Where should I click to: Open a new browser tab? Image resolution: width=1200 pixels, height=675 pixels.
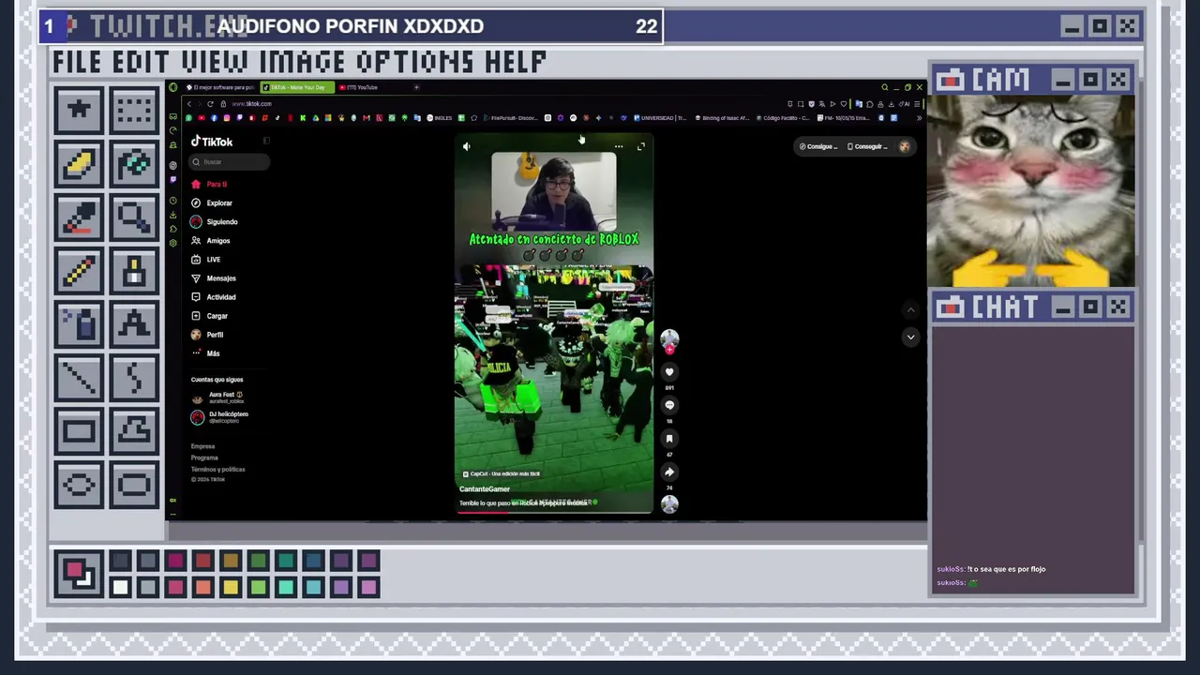(416, 87)
